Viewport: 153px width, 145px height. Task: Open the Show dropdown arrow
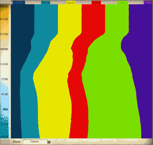click(49, 142)
